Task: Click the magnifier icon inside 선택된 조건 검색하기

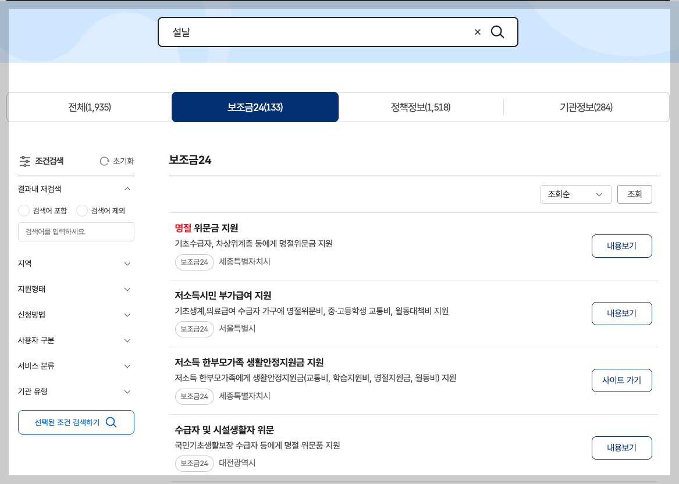Action: [111, 422]
